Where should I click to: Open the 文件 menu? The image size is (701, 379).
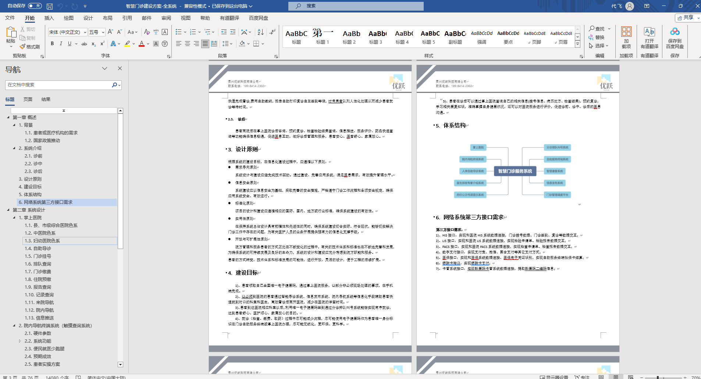coord(10,18)
